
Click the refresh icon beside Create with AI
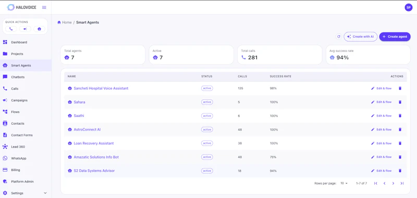[x=338, y=36]
